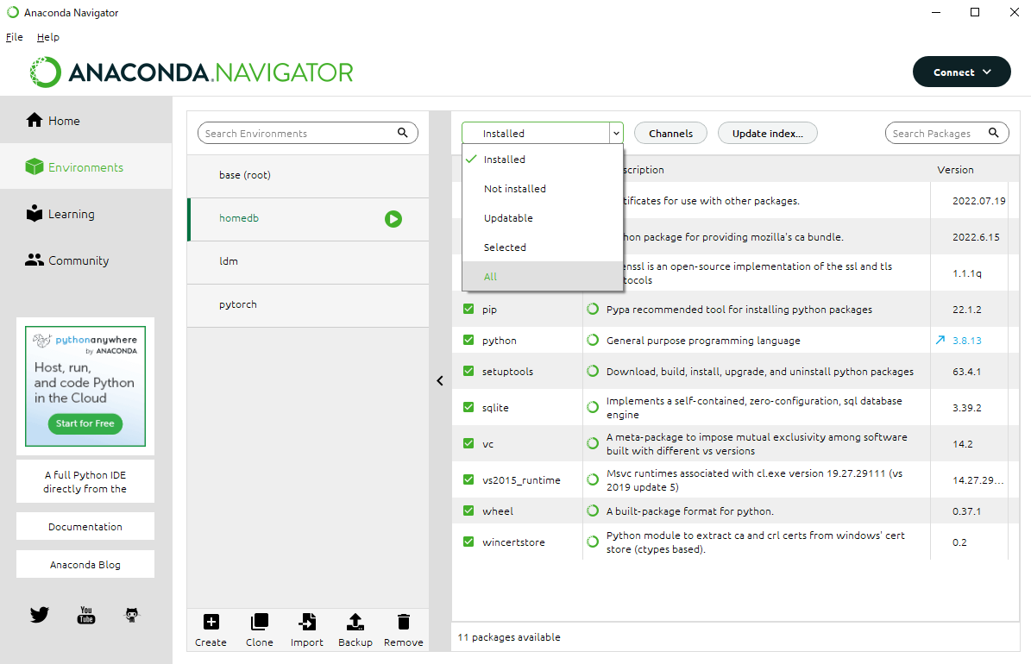
Task: Click the Create environment plus icon
Action: tap(211, 621)
